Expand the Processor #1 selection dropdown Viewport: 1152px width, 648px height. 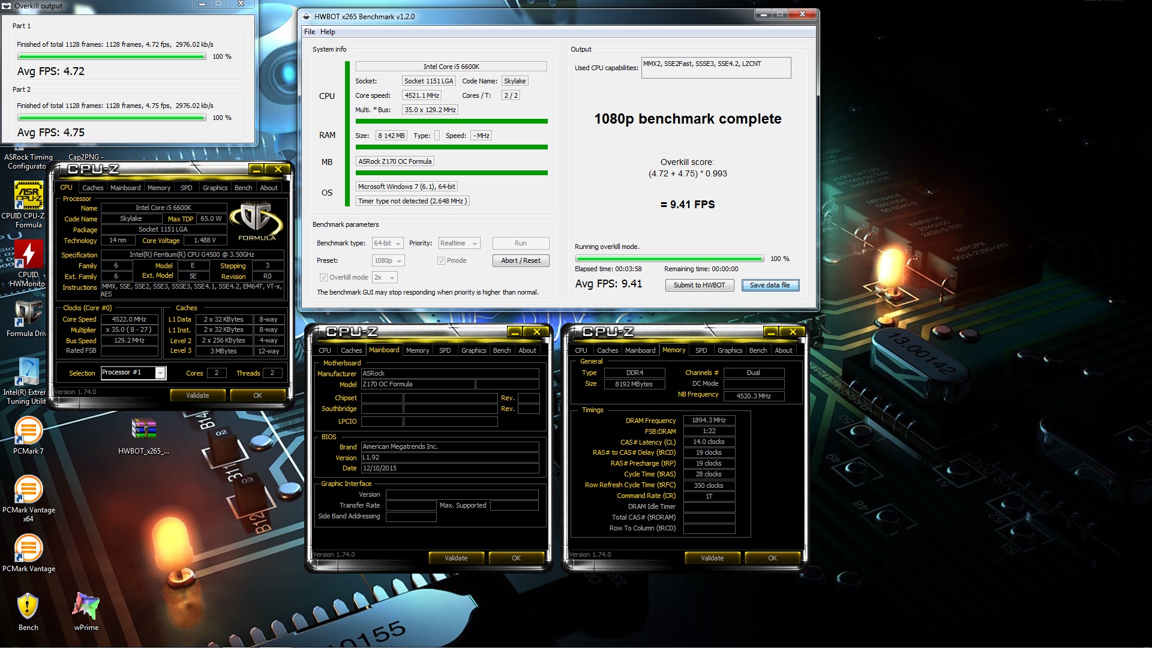click(x=160, y=373)
